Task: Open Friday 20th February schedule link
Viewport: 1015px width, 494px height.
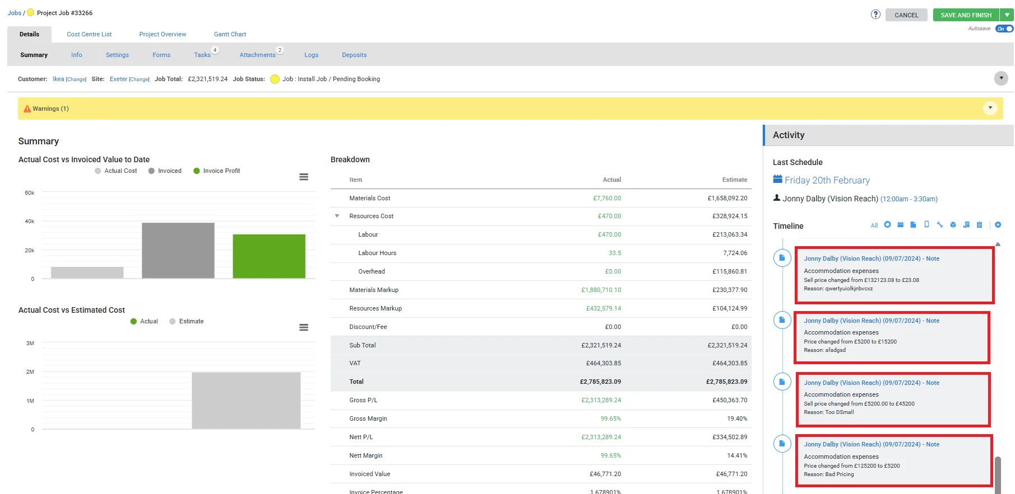Action: (x=827, y=180)
